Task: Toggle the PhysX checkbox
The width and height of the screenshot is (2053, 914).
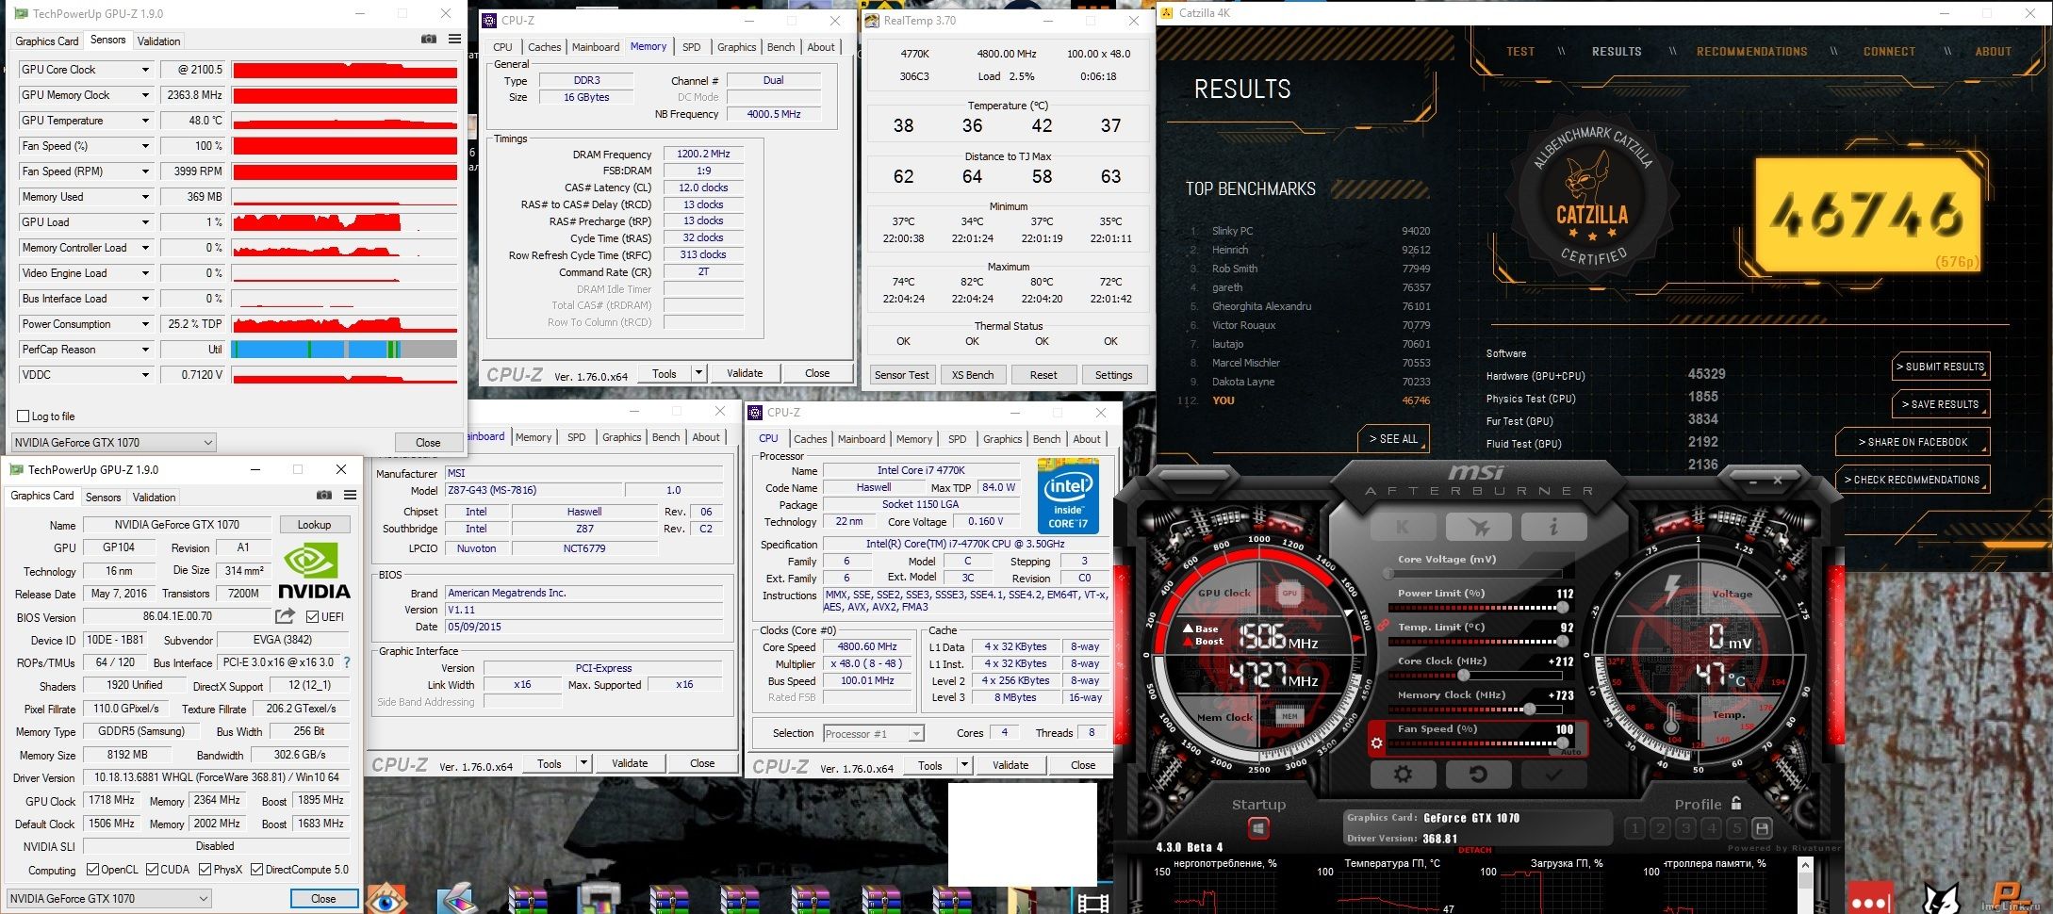Action: coord(205,869)
